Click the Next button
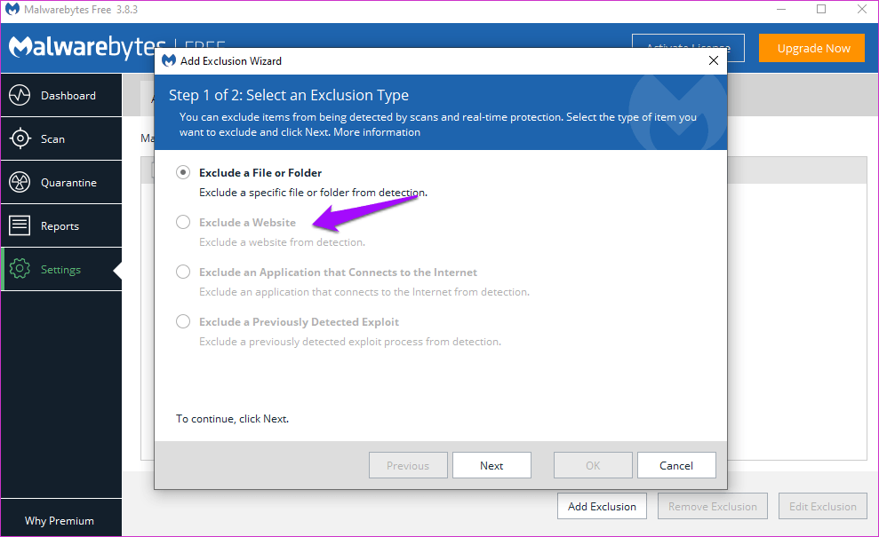Viewport: 879px width, 537px height. click(491, 465)
